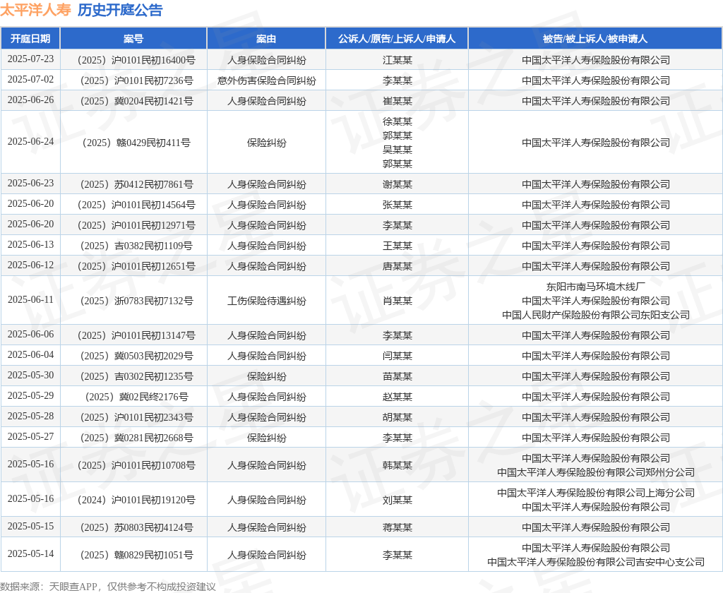Click the date 2025-06-23
This screenshot has width=723, height=593.
click(x=30, y=183)
